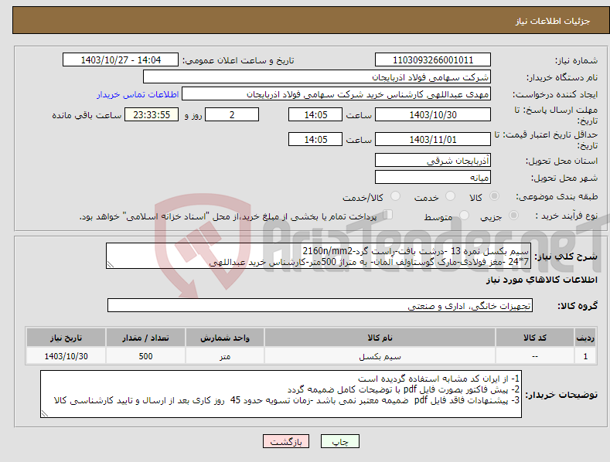610x462 pixels.
Task: Toggle the اسناد خزانه اسلامی payment checkbox
Action: 388,214
